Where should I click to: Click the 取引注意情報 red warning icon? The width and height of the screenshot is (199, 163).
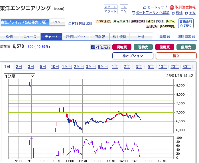[x=172, y=7]
